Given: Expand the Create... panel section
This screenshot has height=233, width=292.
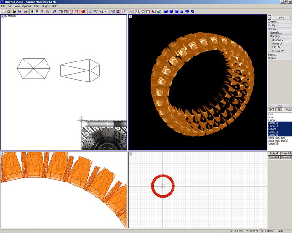Looking at the screenshot, I should (273, 21).
